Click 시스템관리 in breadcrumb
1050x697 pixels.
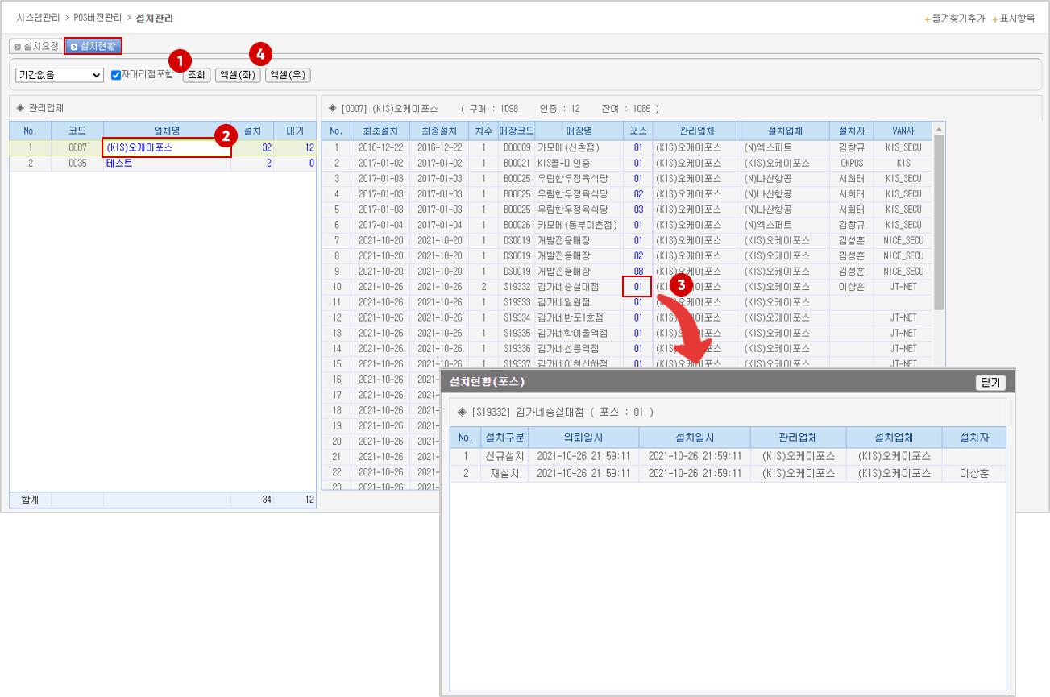point(39,18)
